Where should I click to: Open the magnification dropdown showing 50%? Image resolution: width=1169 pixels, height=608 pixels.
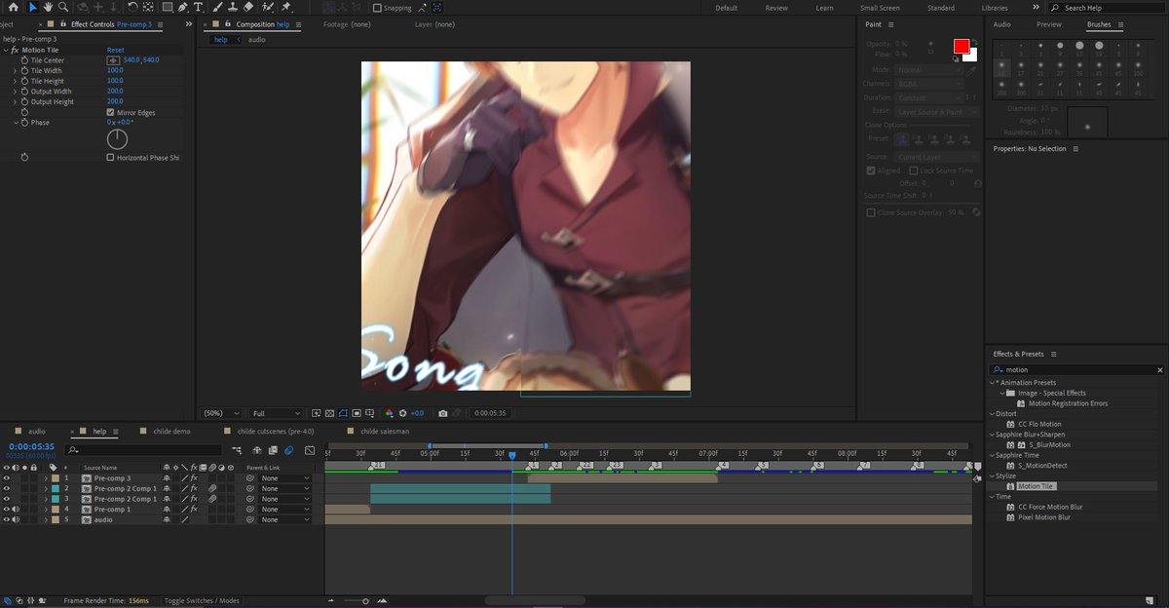click(x=221, y=413)
